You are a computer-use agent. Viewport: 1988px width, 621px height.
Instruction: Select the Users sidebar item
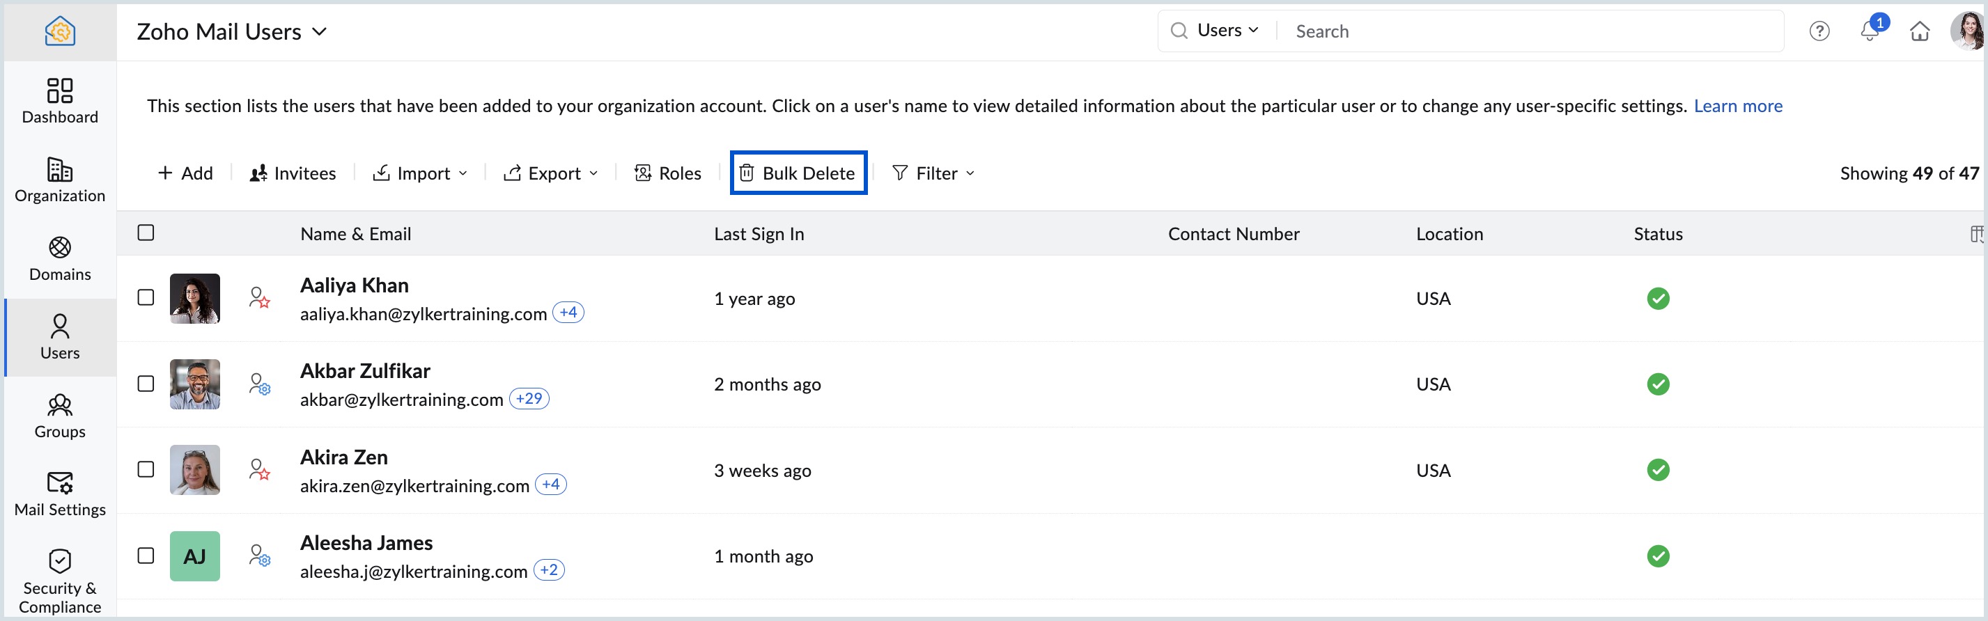point(59,337)
